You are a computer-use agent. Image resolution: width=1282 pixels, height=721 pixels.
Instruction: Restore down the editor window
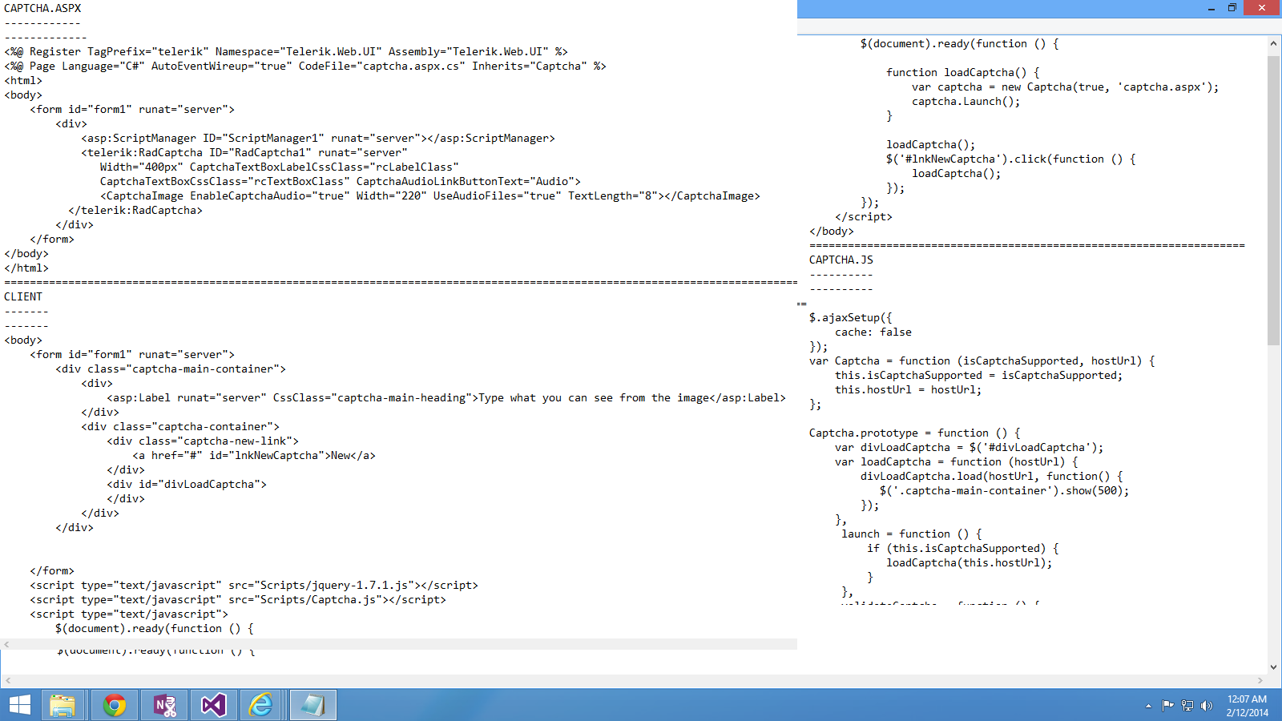pyautogui.click(x=1232, y=8)
